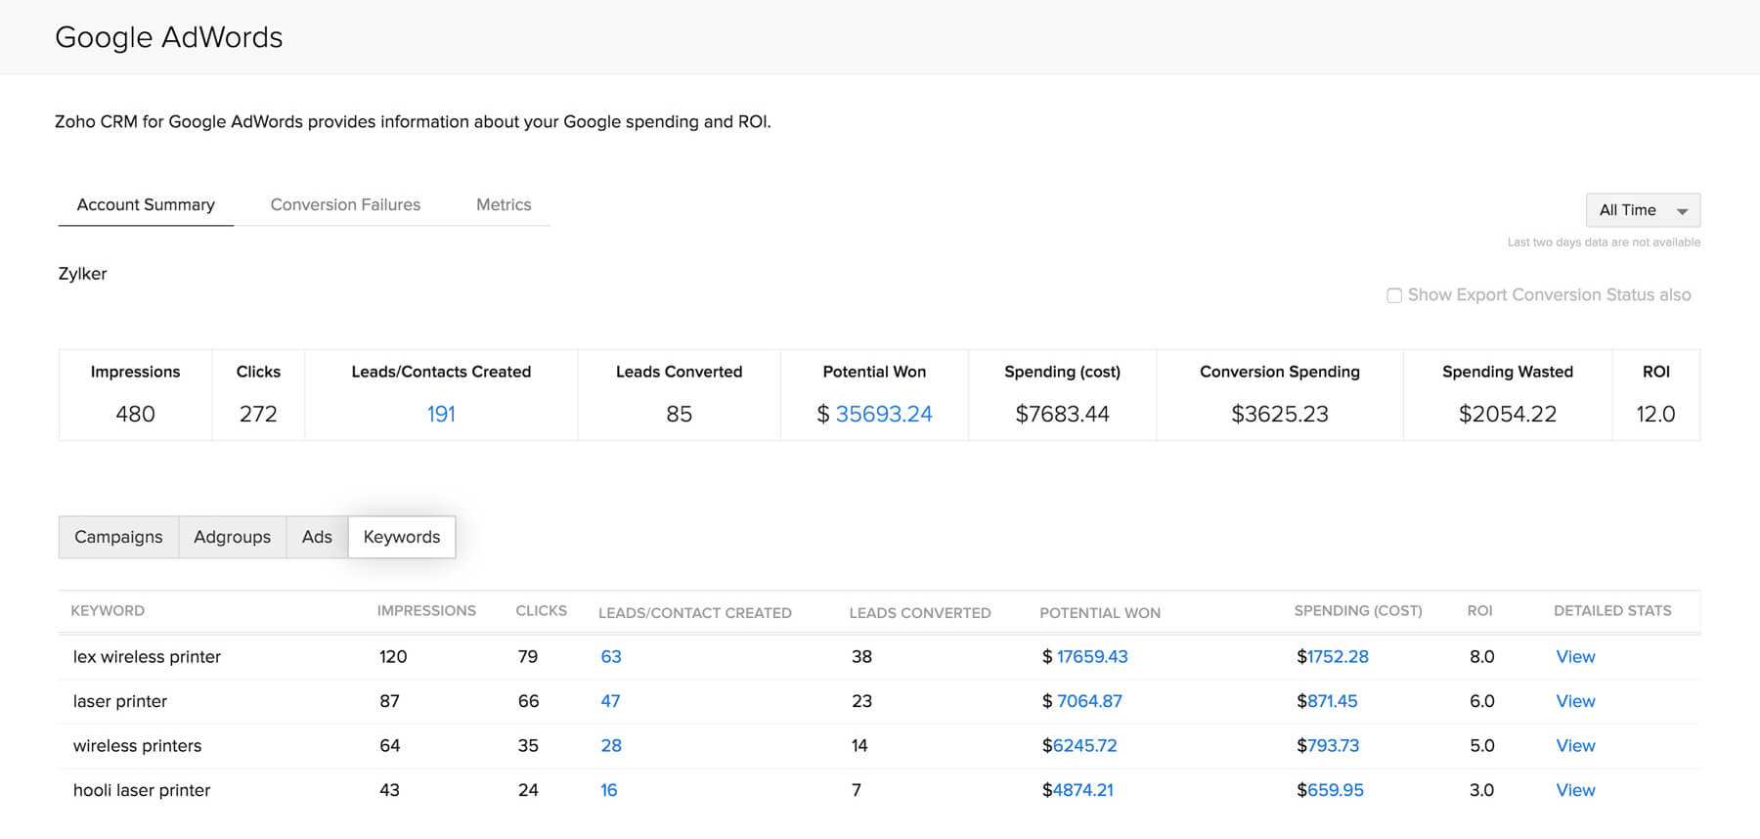Switch to the Campaigns view
1760x839 pixels.
click(118, 537)
